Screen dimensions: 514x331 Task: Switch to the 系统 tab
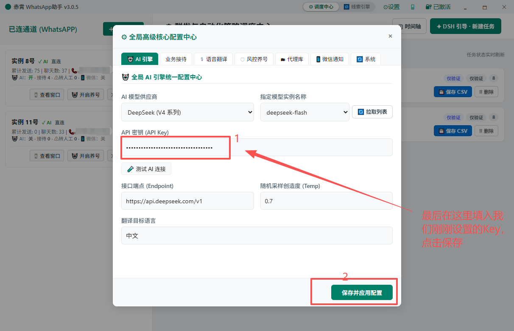click(x=366, y=59)
